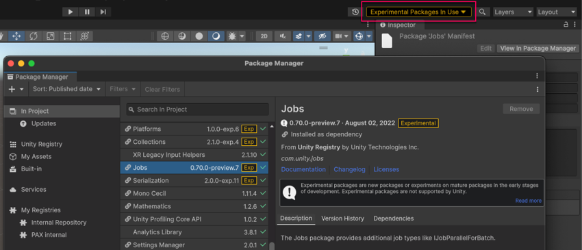Image resolution: width=582 pixels, height=250 pixels.
Task: Click the Edit button in Inspector
Action: (486, 49)
